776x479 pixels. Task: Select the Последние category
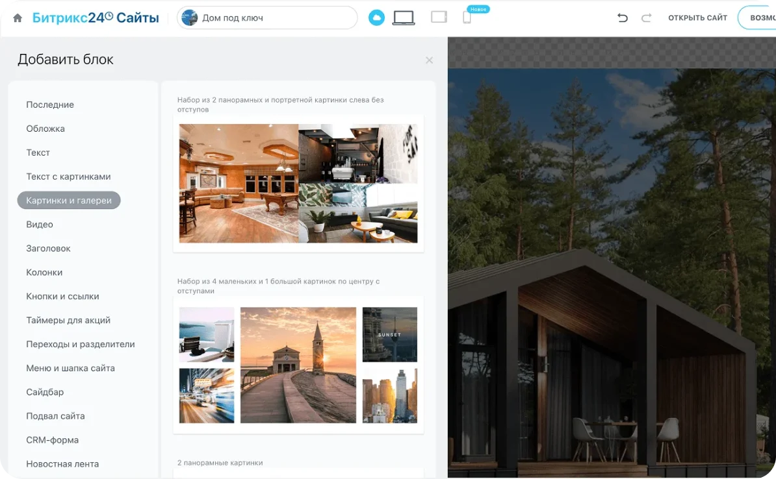click(x=50, y=104)
